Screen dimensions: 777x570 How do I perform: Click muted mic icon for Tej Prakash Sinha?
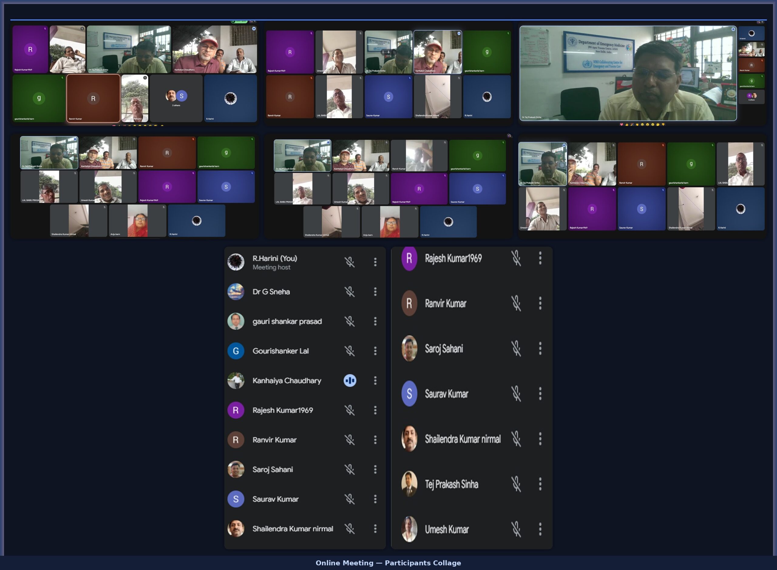click(x=516, y=484)
